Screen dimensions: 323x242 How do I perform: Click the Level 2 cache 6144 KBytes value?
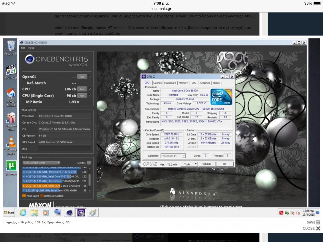(208, 143)
